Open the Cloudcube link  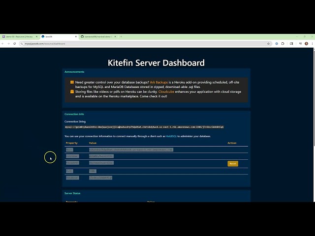tap(166, 91)
